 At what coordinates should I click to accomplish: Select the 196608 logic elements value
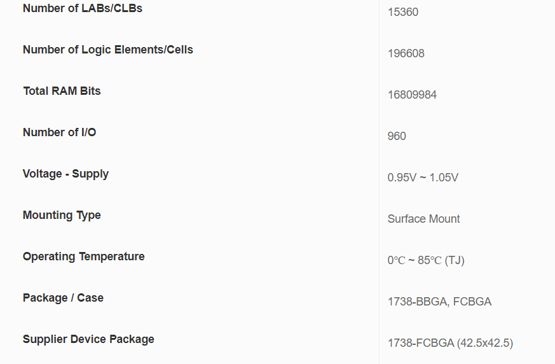pos(406,53)
